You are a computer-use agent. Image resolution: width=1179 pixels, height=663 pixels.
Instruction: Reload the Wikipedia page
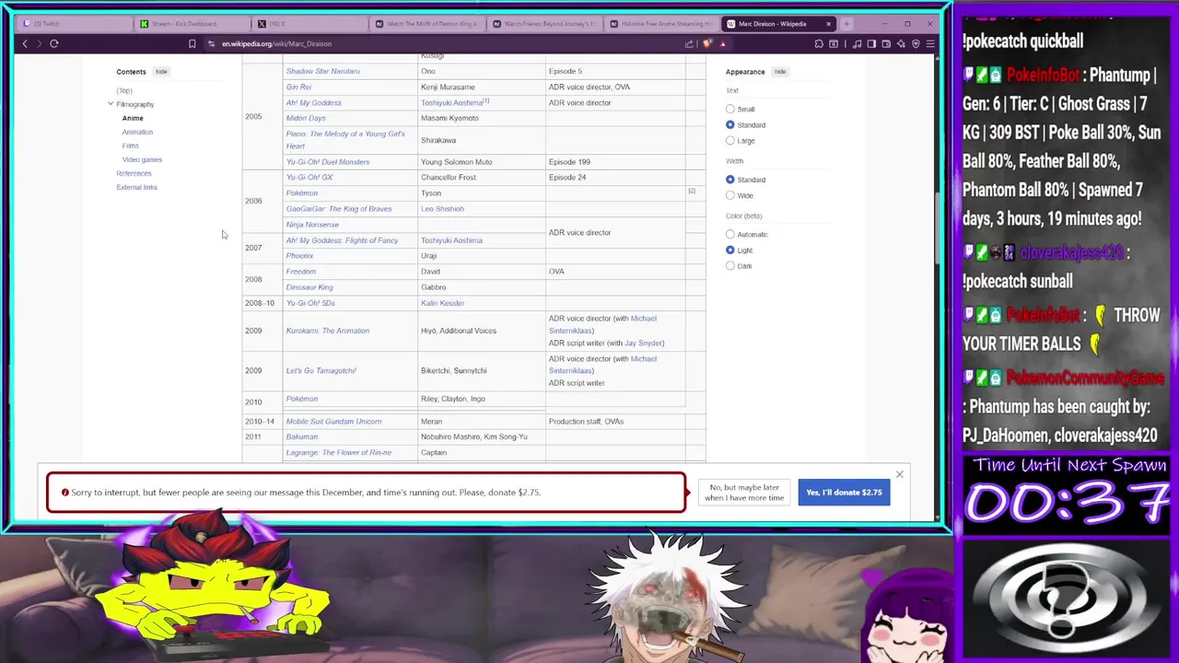(54, 43)
